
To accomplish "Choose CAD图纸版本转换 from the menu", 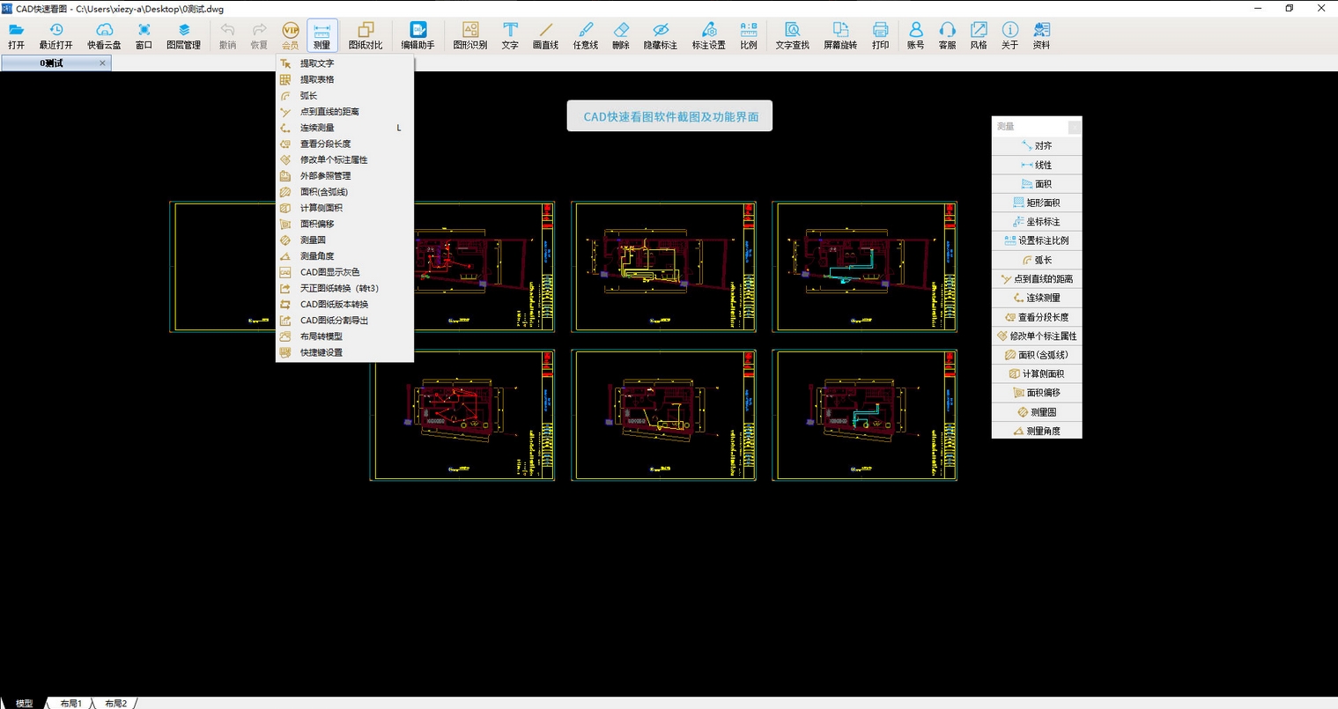I will (344, 304).
